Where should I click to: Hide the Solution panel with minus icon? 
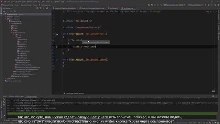pyautogui.click(x=50, y=8)
